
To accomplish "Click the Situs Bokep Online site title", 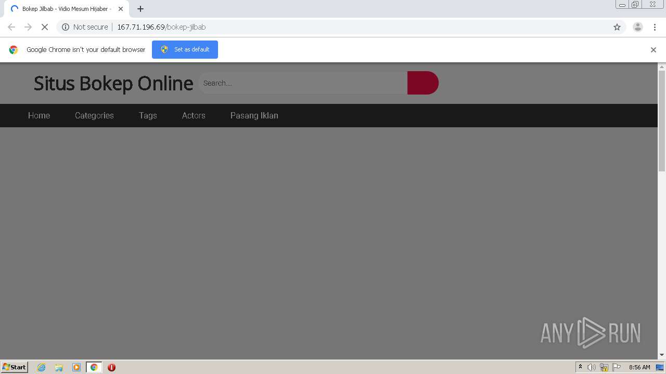I will point(113,83).
